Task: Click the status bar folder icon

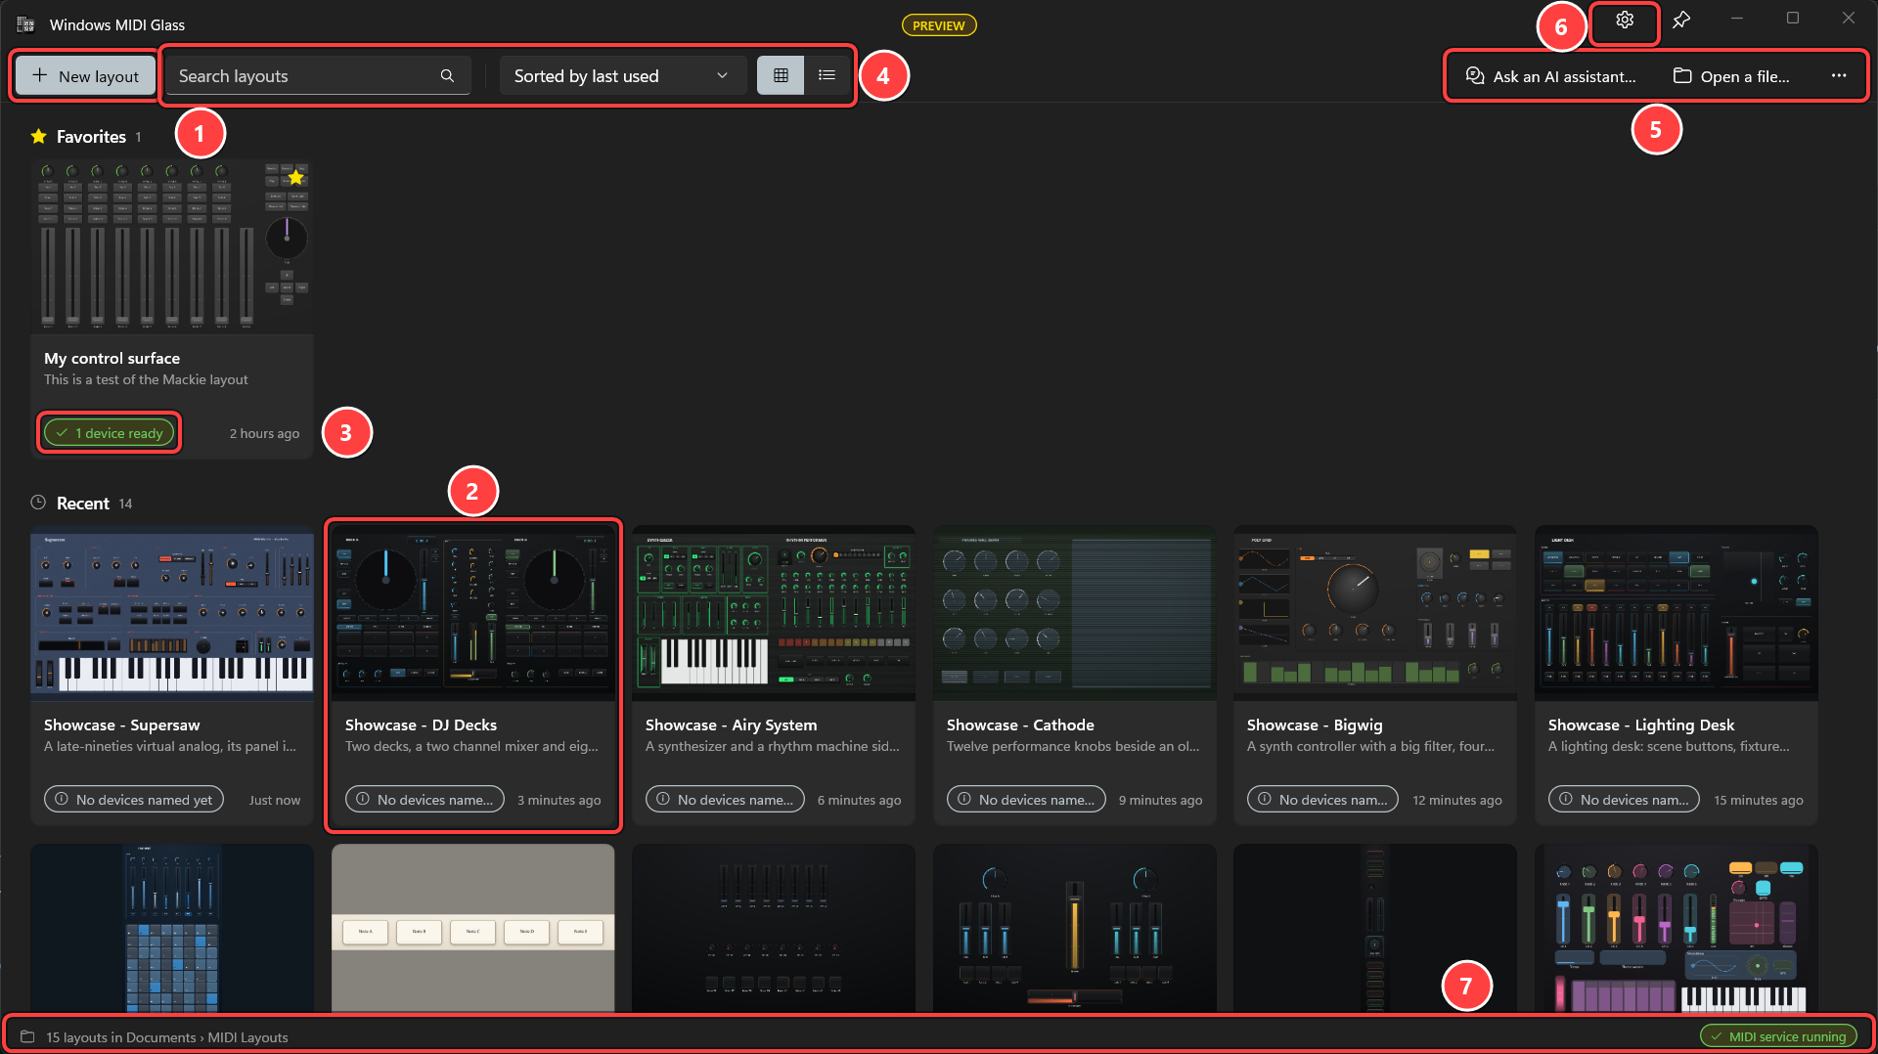Action: [x=27, y=1037]
